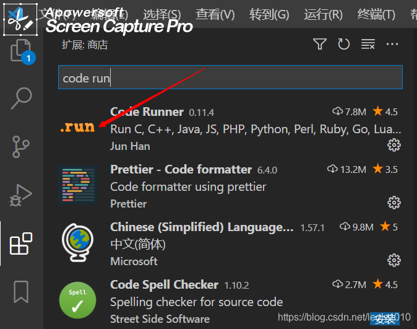The height and width of the screenshot is (329, 417).
Task: Click the Chinese Language Pack globe logo
Action: coord(78,242)
